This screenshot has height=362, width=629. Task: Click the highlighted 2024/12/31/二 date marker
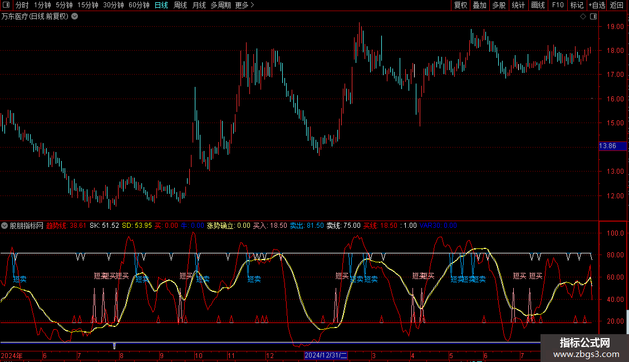(x=326, y=355)
